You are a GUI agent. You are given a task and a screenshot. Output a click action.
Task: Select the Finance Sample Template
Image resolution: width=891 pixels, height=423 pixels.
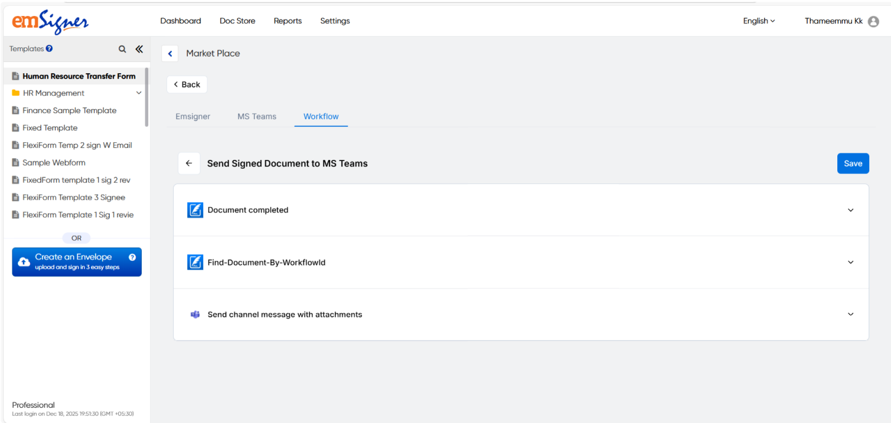pos(69,110)
